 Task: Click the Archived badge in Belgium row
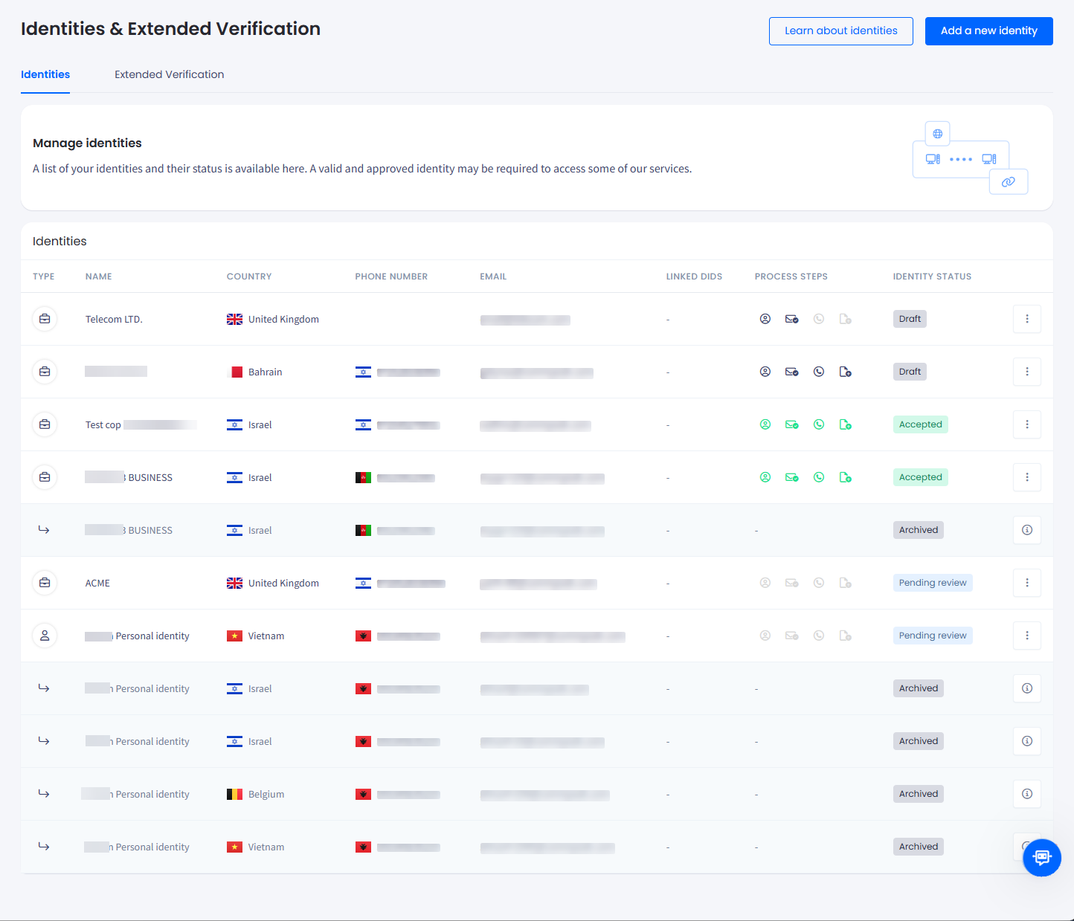click(919, 794)
